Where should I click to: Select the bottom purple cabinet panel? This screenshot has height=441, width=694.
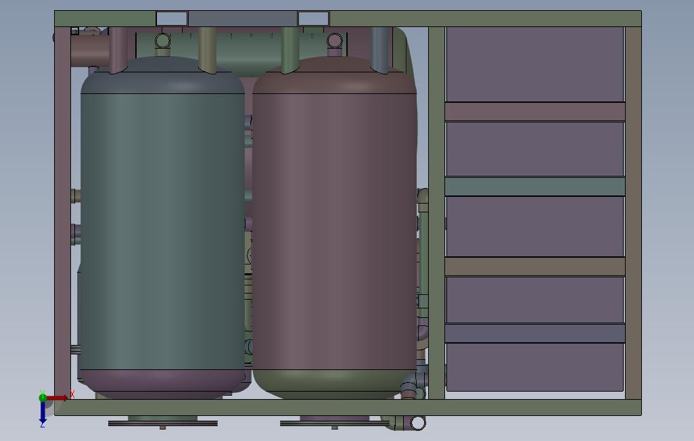coord(534,367)
